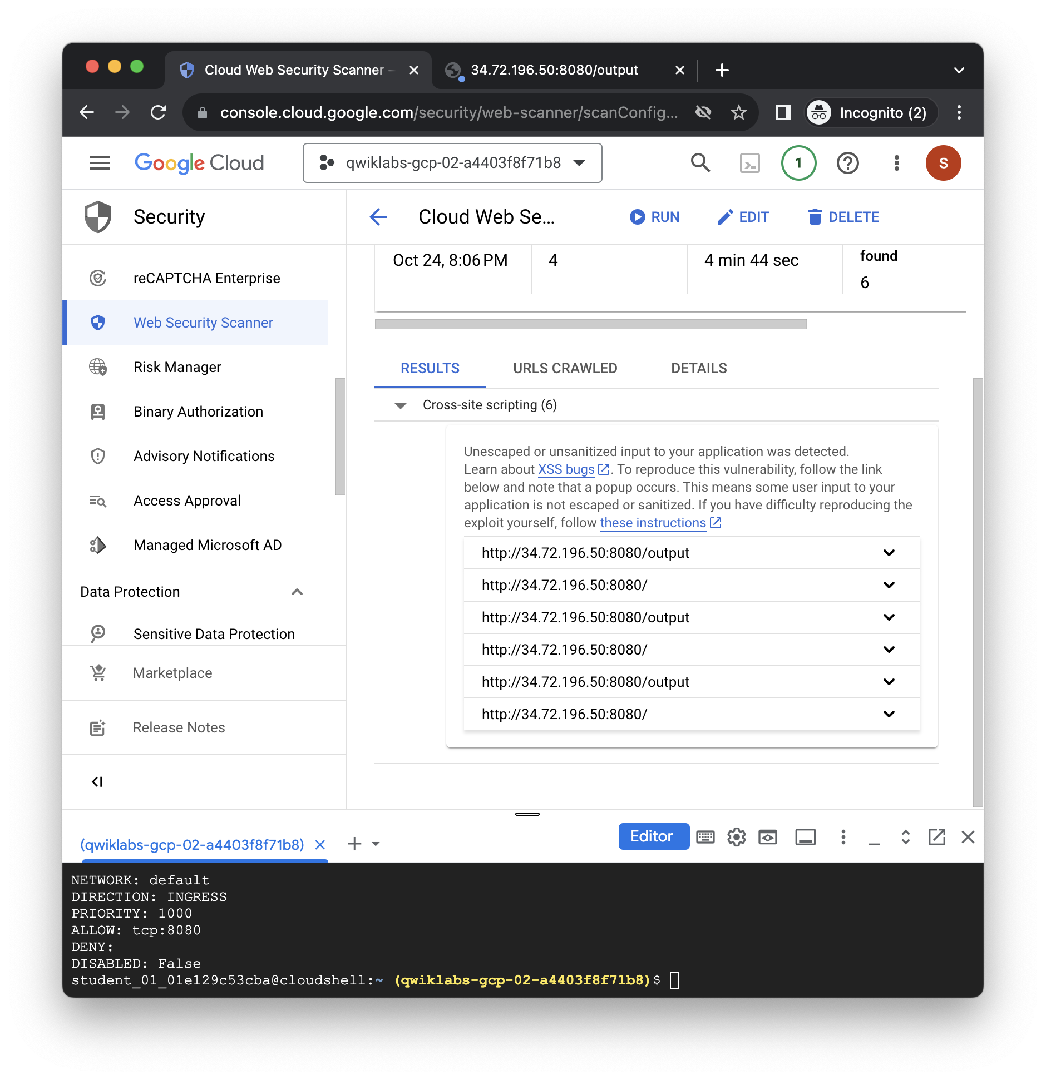The image size is (1046, 1080).
Task: Edit the scan configuration
Action: click(x=743, y=217)
